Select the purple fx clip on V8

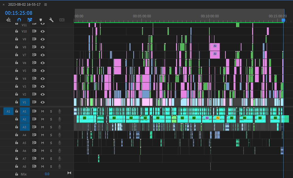coord(215,47)
